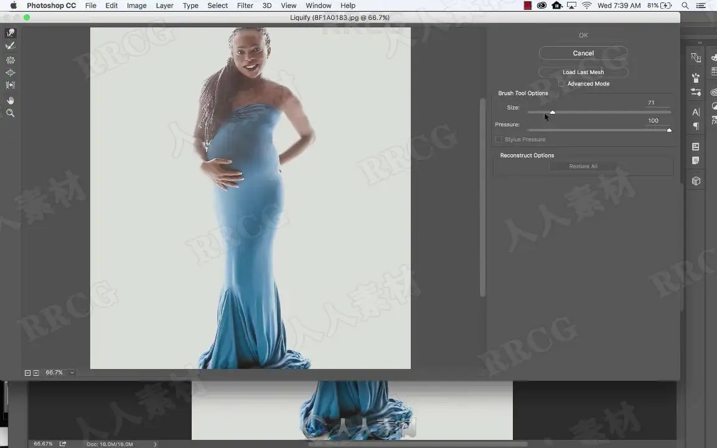The height and width of the screenshot is (448, 717).
Task: Open the Select menu
Action: coord(218,6)
